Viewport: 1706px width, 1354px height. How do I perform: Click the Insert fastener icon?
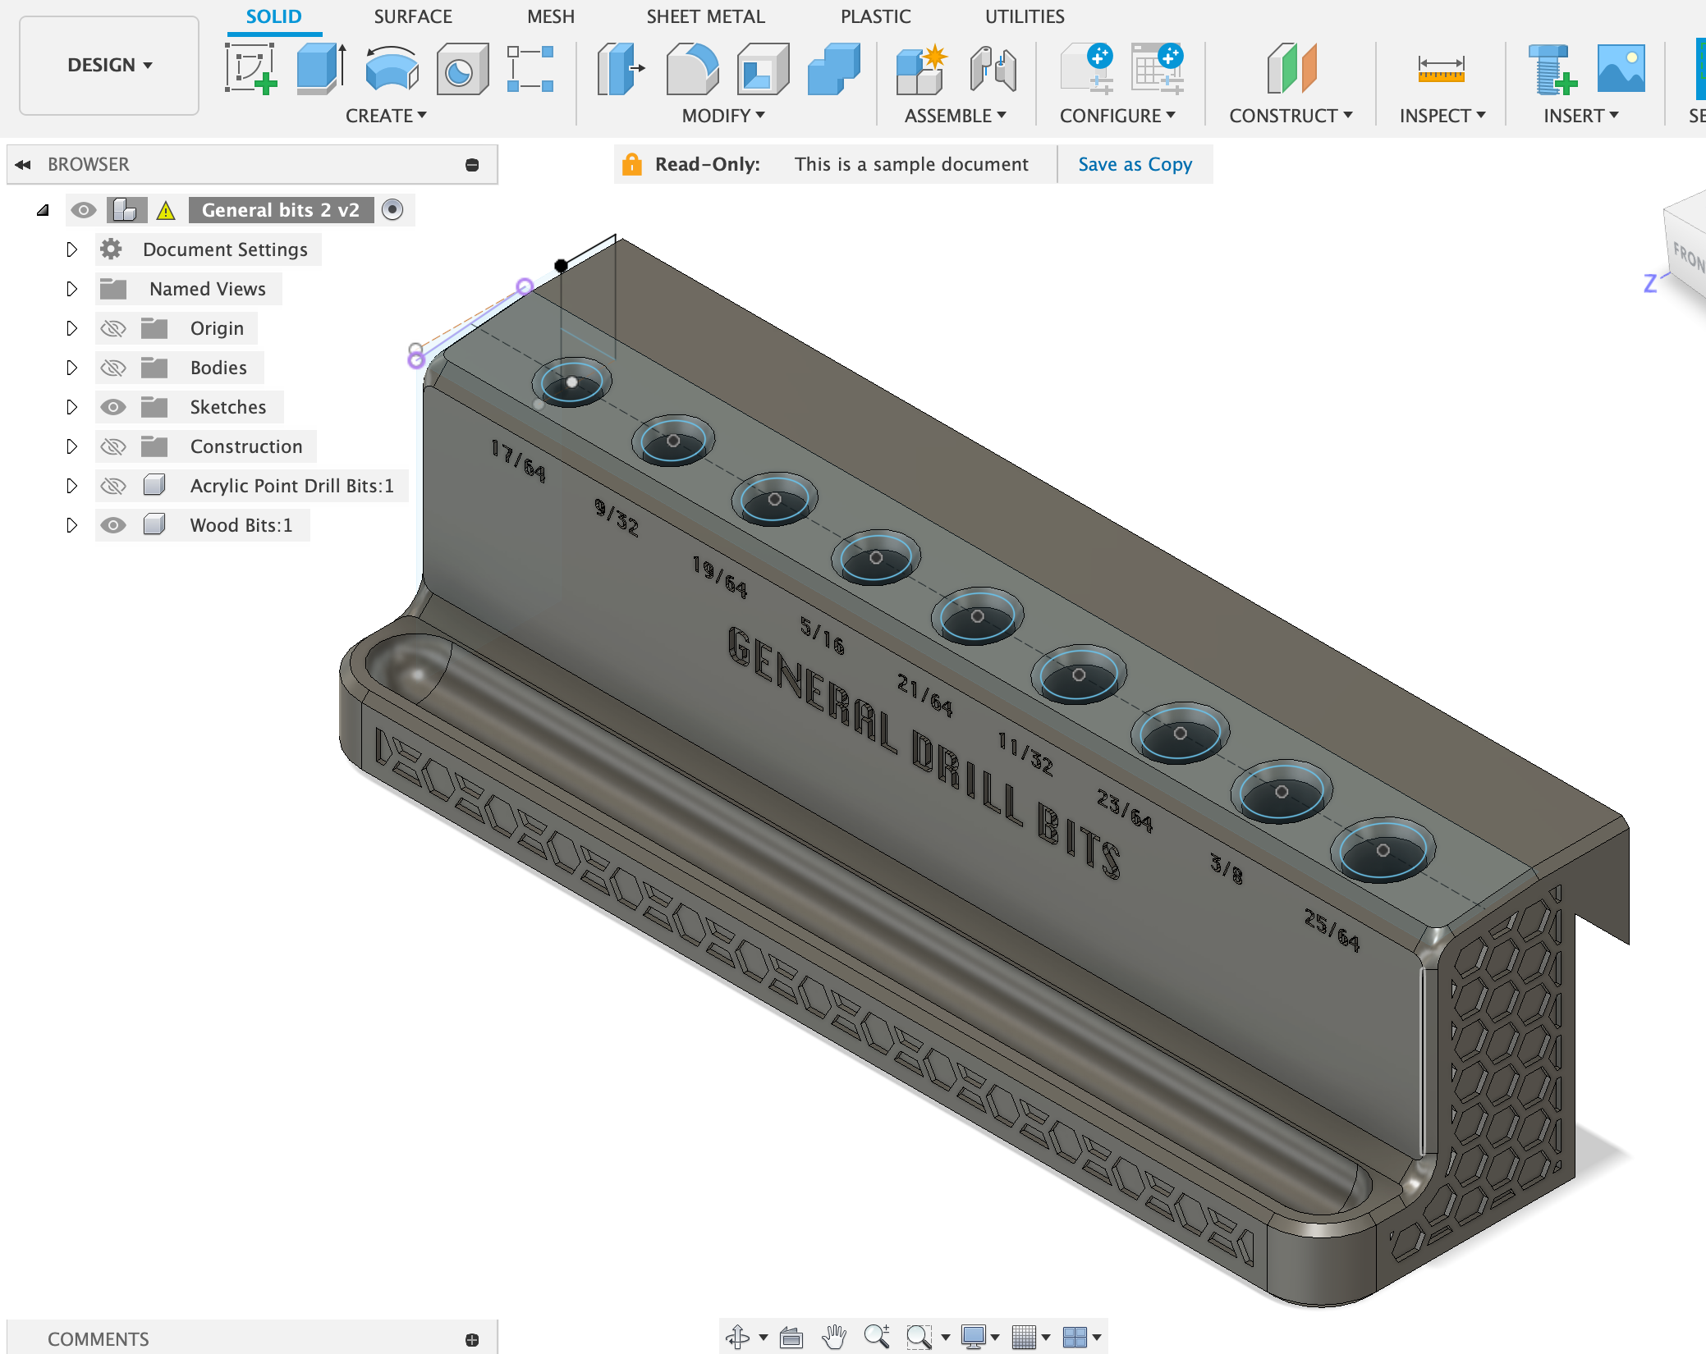click(1552, 69)
